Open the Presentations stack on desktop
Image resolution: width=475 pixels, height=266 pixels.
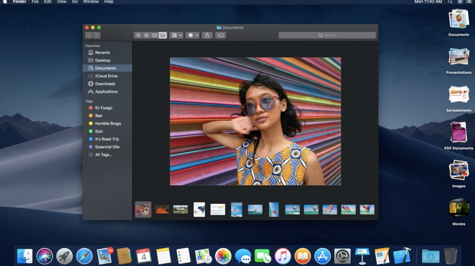[x=458, y=60]
